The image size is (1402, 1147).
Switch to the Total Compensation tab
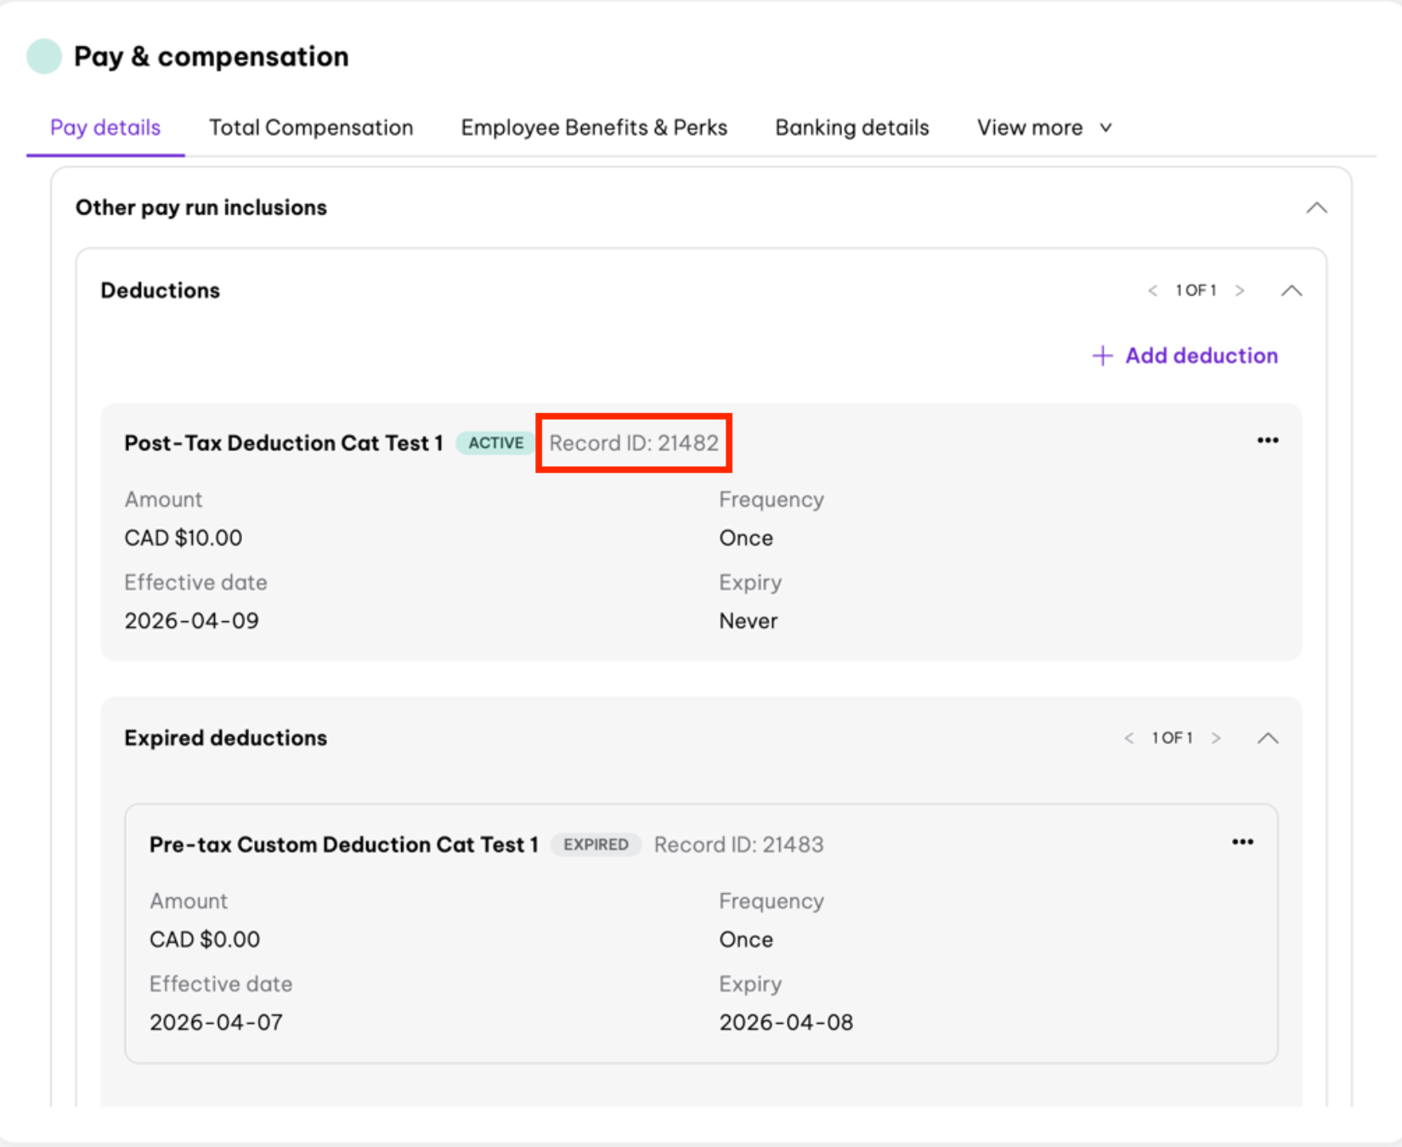(311, 127)
